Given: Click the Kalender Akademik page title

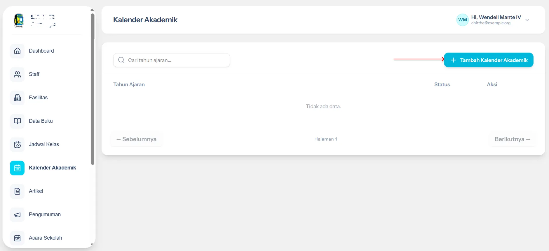Looking at the screenshot, I should (145, 20).
